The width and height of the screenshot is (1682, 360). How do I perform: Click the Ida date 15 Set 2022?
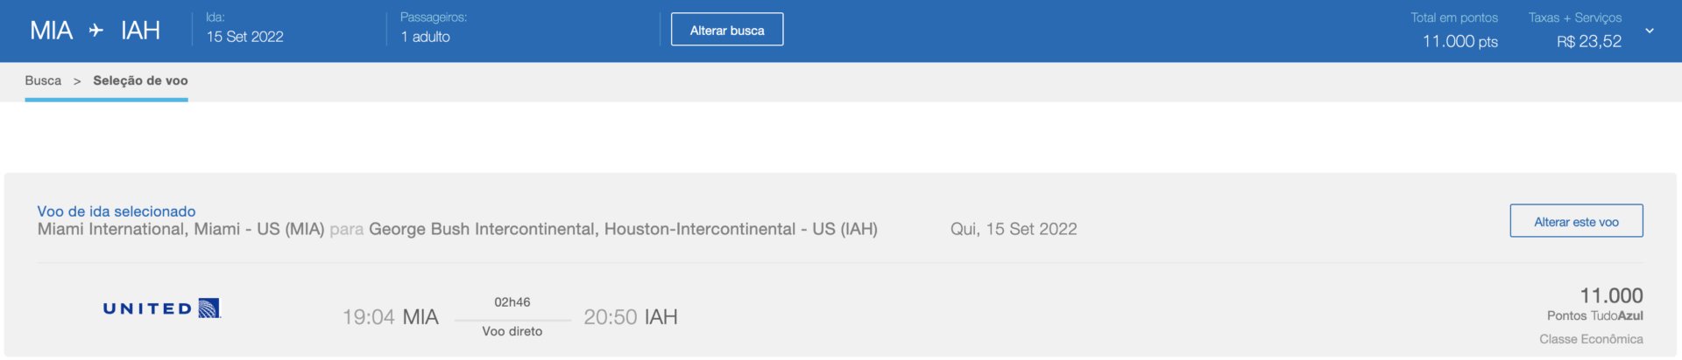click(245, 37)
